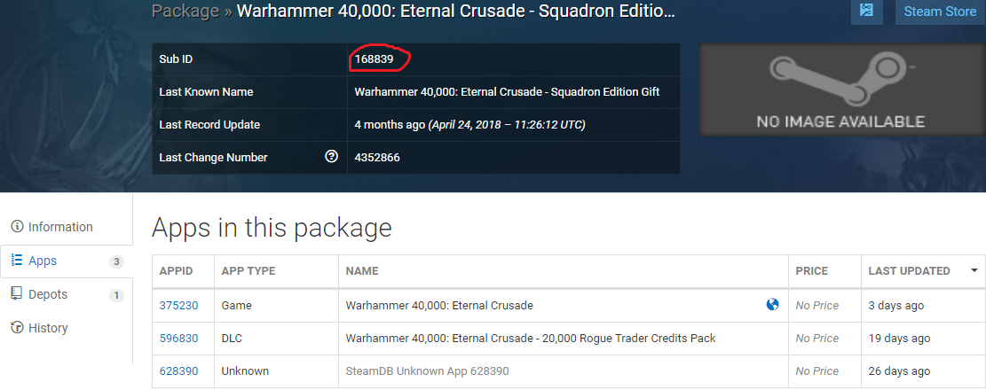986x390 pixels.
Task: Open app ID 628390 link
Action: pos(178,371)
